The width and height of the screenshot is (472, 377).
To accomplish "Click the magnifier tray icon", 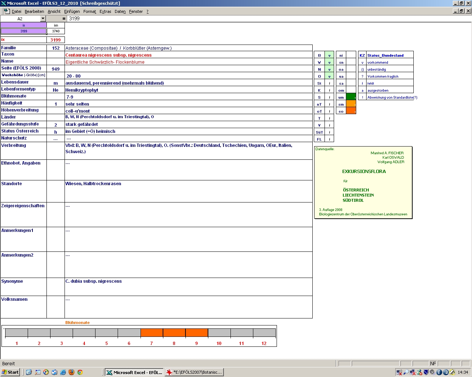I will coord(406,372).
